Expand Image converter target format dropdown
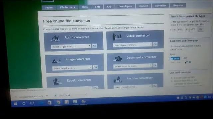Screen dimensions: 213x119 click(72, 68)
